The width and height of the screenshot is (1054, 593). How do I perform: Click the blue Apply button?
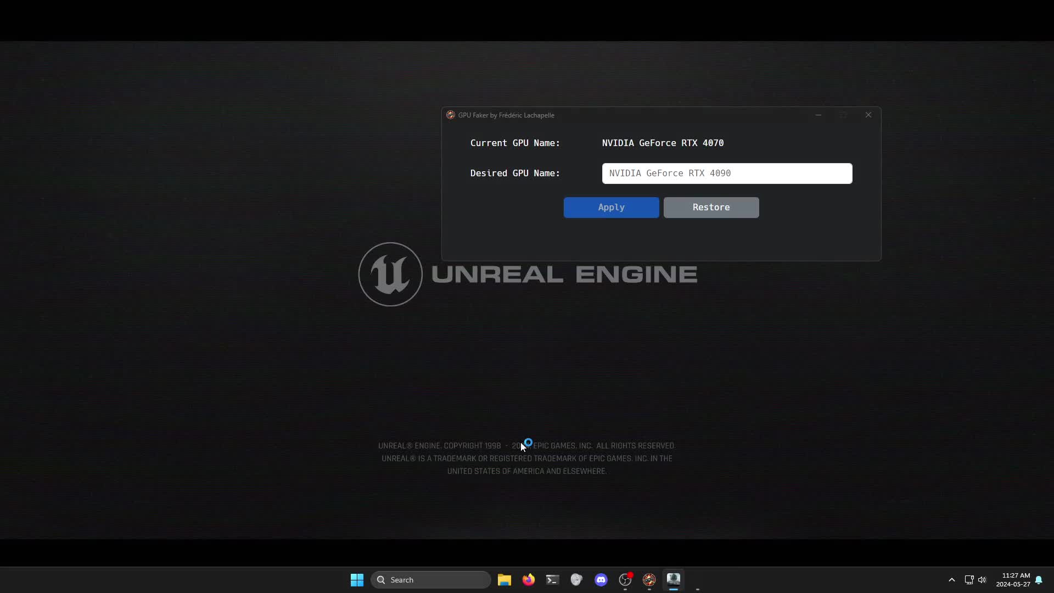point(611,208)
